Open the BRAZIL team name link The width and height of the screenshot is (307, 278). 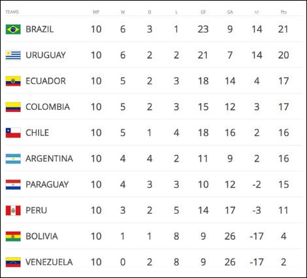(x=39, y=29)
